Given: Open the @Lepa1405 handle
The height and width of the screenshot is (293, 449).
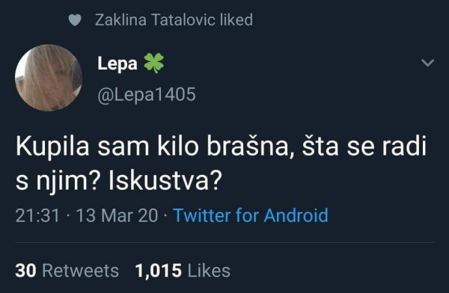Looking at the screenshot, I should pos(147,94).
